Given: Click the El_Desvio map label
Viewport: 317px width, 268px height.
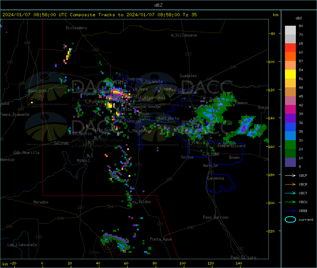Looking at the screenshot, I should [82, 133].
